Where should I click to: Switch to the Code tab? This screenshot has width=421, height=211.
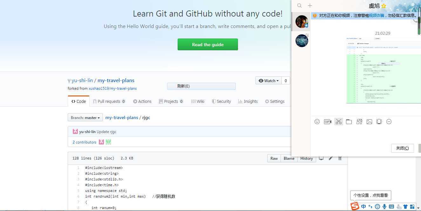click(79, 101)
